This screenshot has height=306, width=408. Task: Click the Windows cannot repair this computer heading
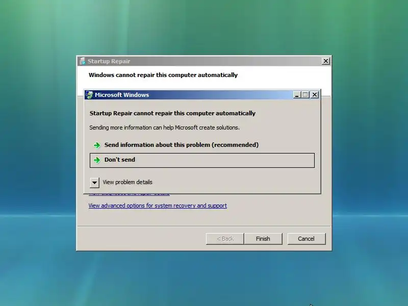[163, 75]
